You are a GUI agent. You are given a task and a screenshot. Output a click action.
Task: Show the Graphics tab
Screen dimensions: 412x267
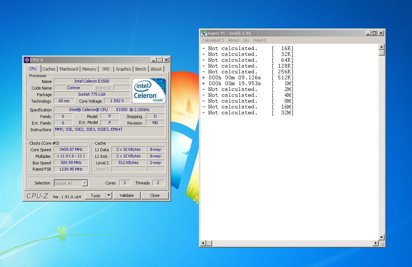pos(123,69)
